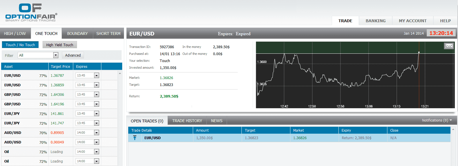Expand expiry dropdown for GBP/USD 1.64306

[x=97, y=95]
